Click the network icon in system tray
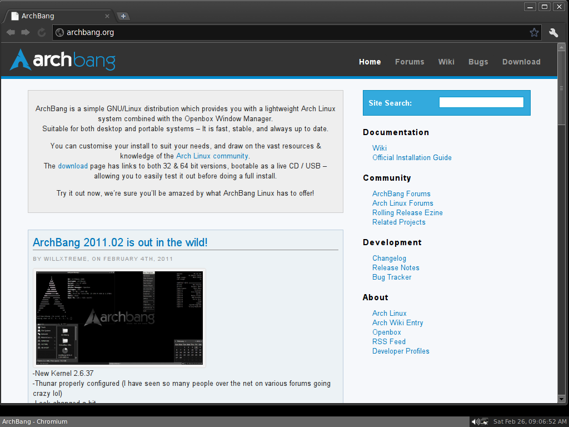This screenshot has width=569, height=427. point(485,421)
